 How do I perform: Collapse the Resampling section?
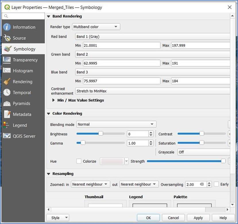point(49,174)
